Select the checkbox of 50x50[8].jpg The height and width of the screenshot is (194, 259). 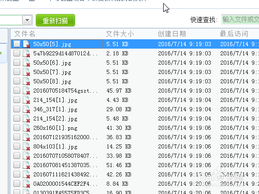tap(17, 81)
